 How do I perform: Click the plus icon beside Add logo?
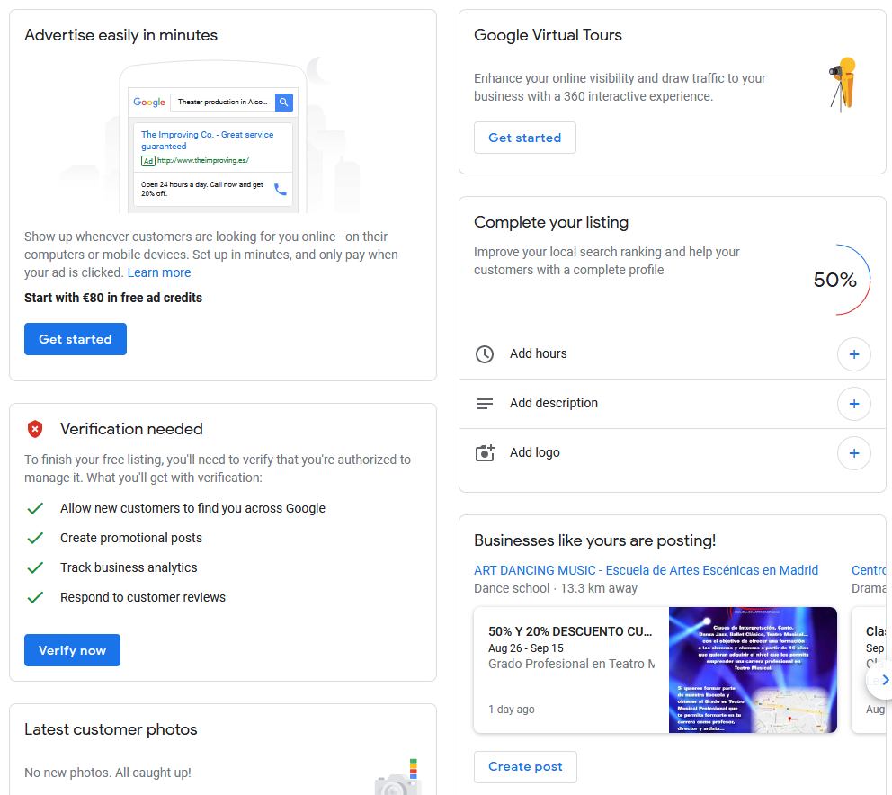[853, 453]
